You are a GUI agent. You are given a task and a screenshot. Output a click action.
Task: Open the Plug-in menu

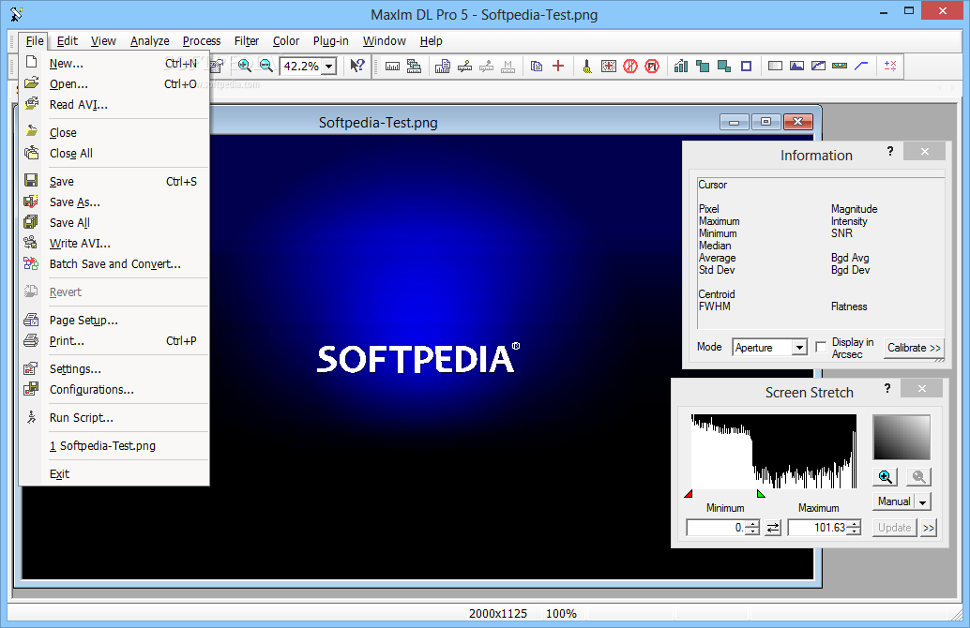pos(330,41)
